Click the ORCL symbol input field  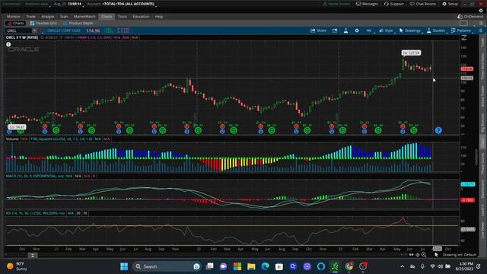click(18, 30)
